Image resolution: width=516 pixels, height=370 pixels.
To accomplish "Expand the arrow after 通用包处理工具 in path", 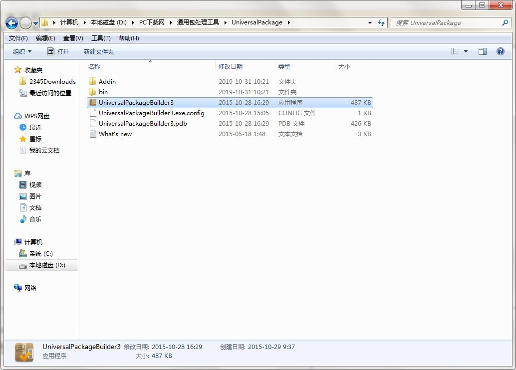I will pyautogui.click(x=225, y=23).
